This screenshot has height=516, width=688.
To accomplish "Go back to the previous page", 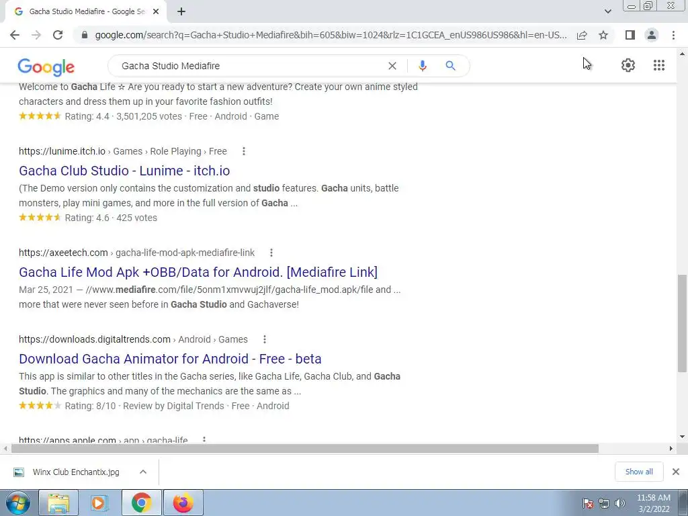I will coord(15,35).
